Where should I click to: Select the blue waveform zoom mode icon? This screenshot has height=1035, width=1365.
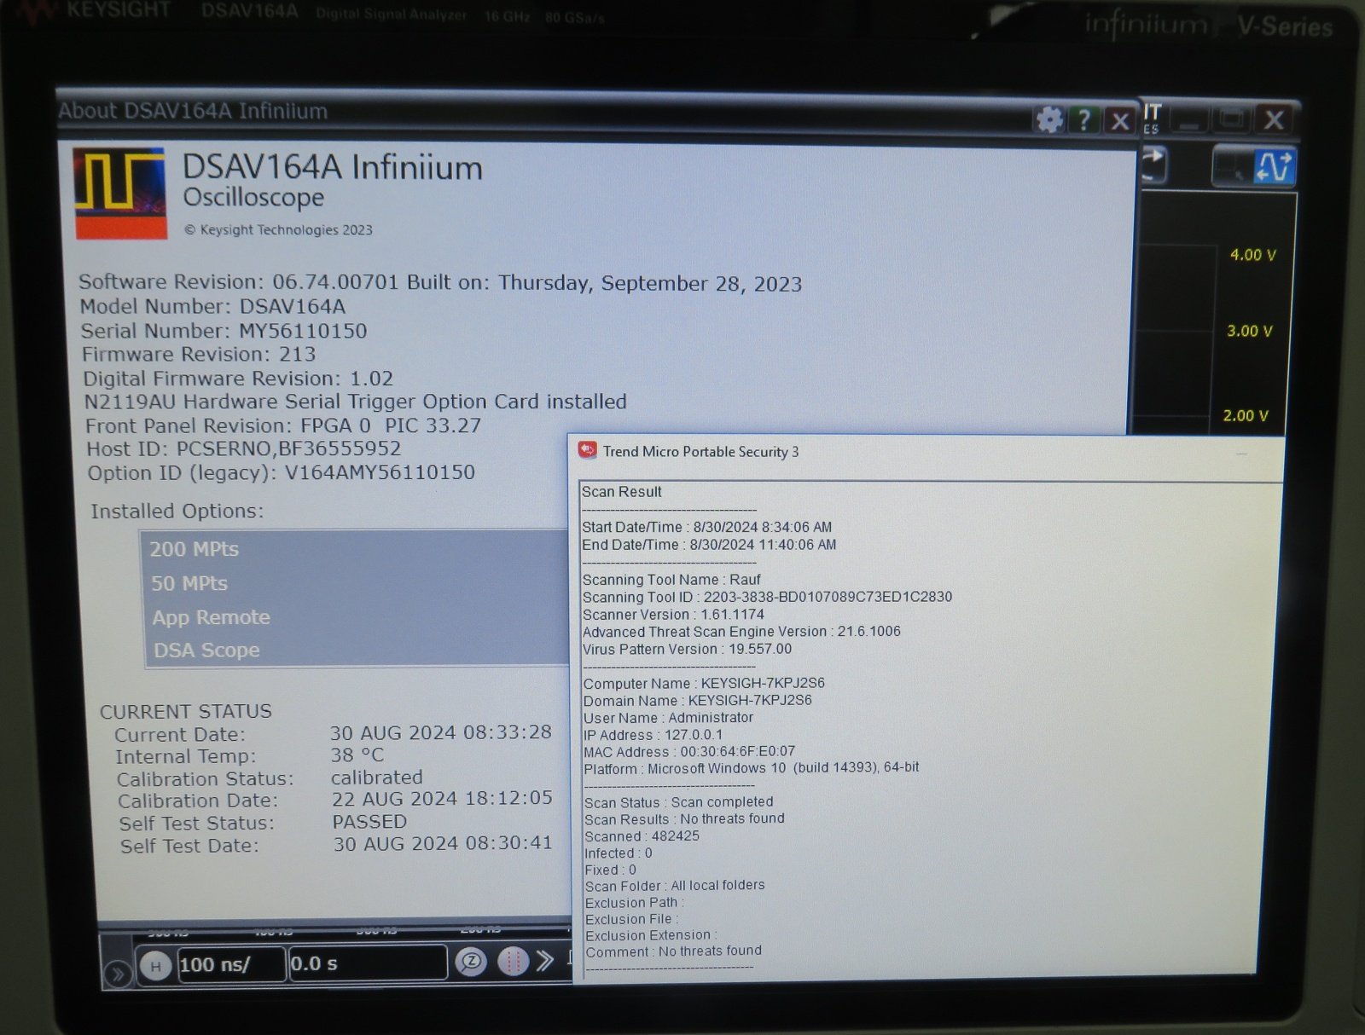point(1274,165)
